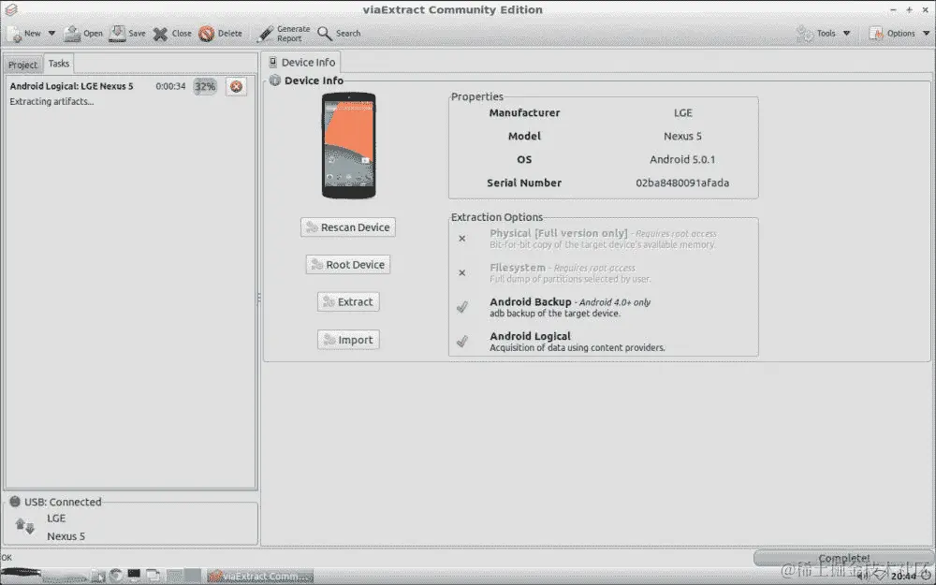The height and width of the screenshot is (585, 936).
Task: Click the 0:00:34 elapsed time
Action: pos(170,86)
